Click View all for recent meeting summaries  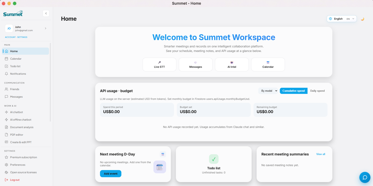tap(321, 154)
